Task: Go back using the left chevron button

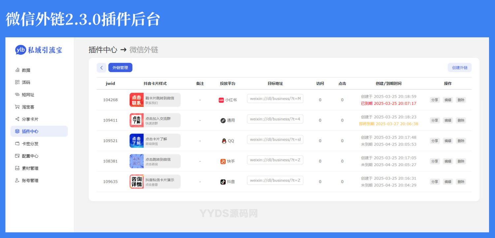Action: click(101, 68)
